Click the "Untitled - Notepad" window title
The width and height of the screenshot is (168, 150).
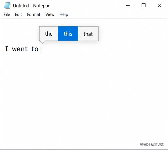(x=32, y=6)
